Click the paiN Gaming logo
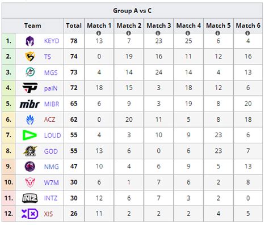Viewport: 269px width, 225px height. (30, 88)
